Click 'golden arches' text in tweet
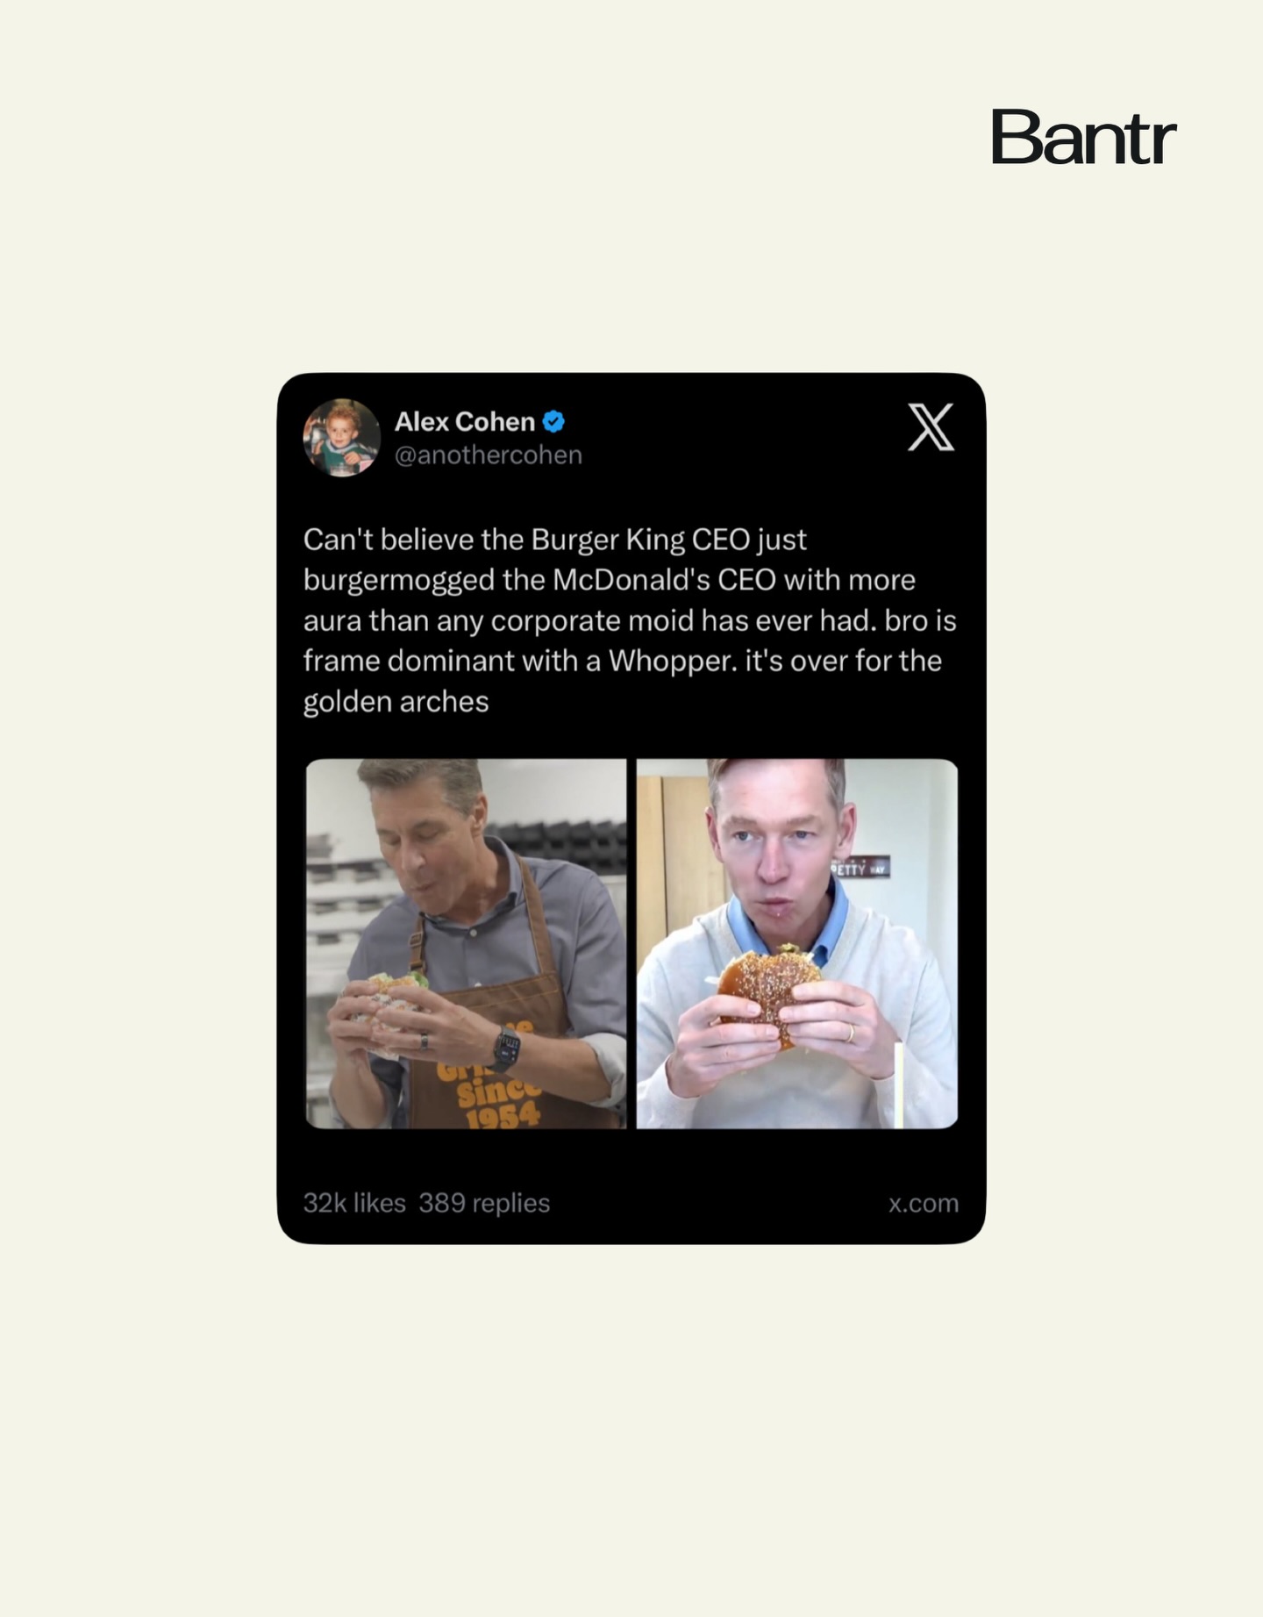Viewport: 1263px width, 1617px height. [396, 702]
